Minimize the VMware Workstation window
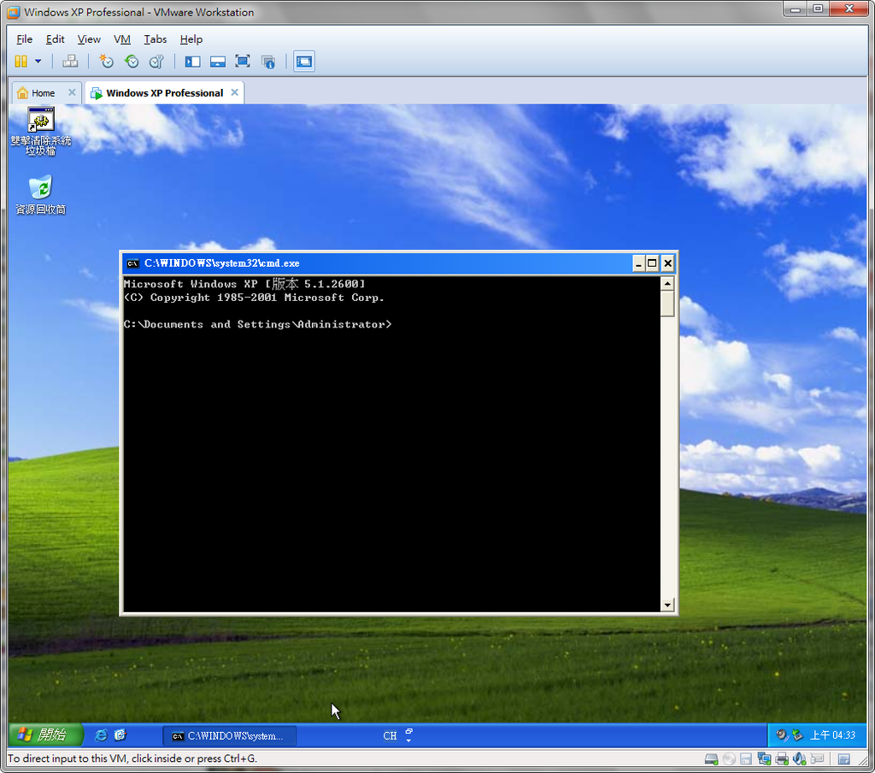 (x=796, y=9)
